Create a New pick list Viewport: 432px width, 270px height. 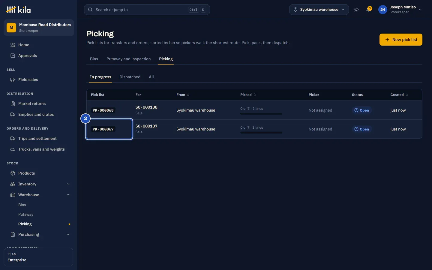(401, 40)
